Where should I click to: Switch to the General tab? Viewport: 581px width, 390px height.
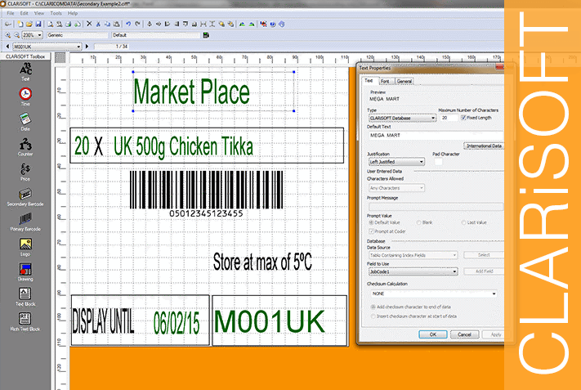[x=404, y=81]
